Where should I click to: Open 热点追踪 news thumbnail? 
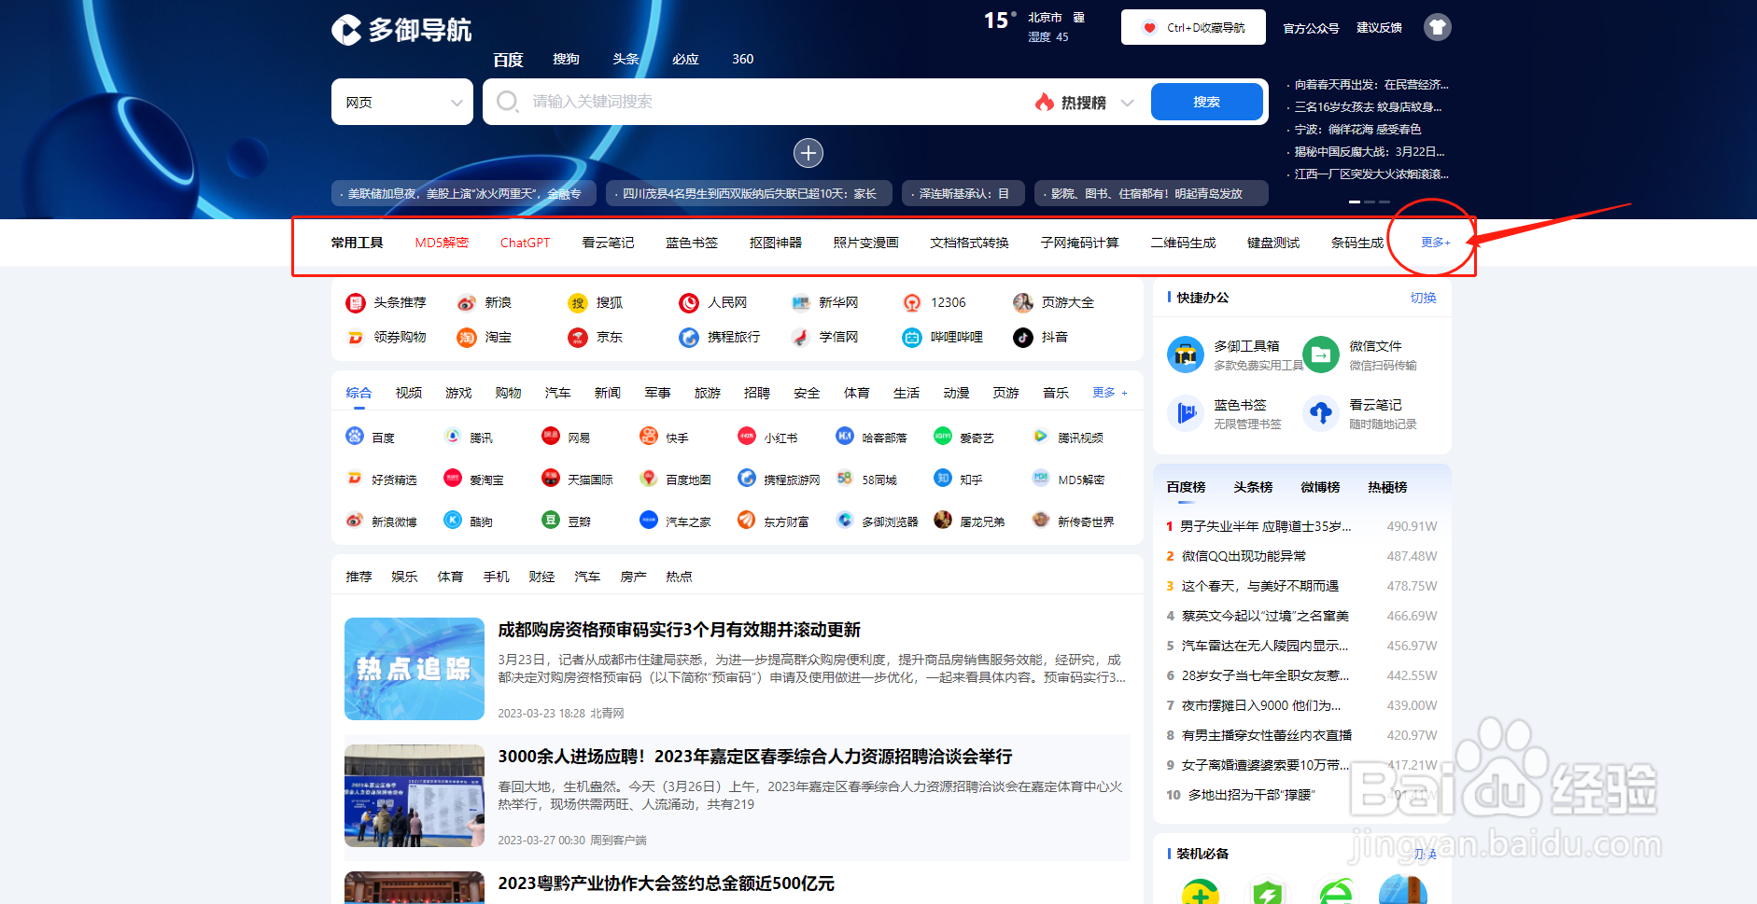pyautogui.click(x=415, y=669)
